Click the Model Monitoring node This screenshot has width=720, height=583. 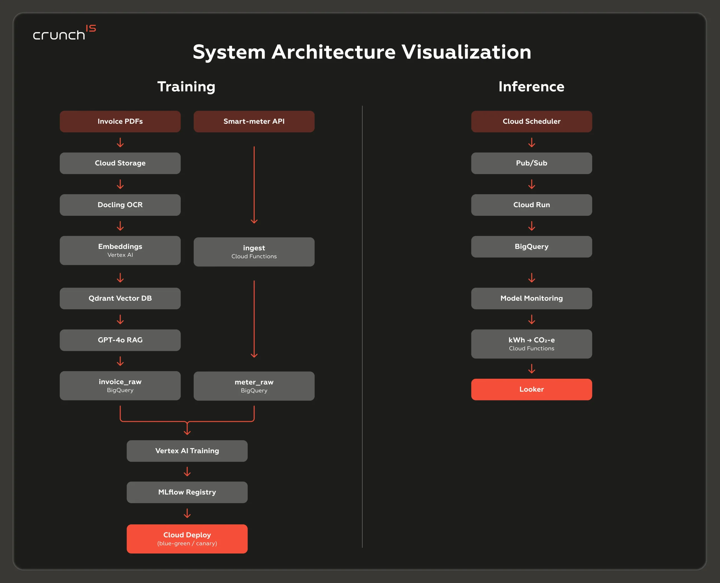click(x=532, y=298)
